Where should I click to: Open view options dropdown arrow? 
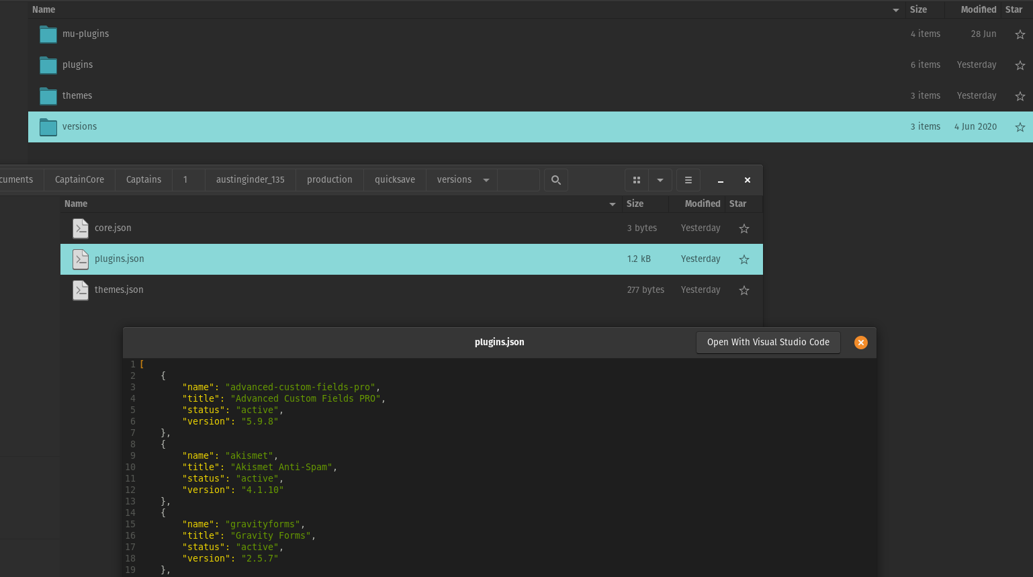[660, 180]
